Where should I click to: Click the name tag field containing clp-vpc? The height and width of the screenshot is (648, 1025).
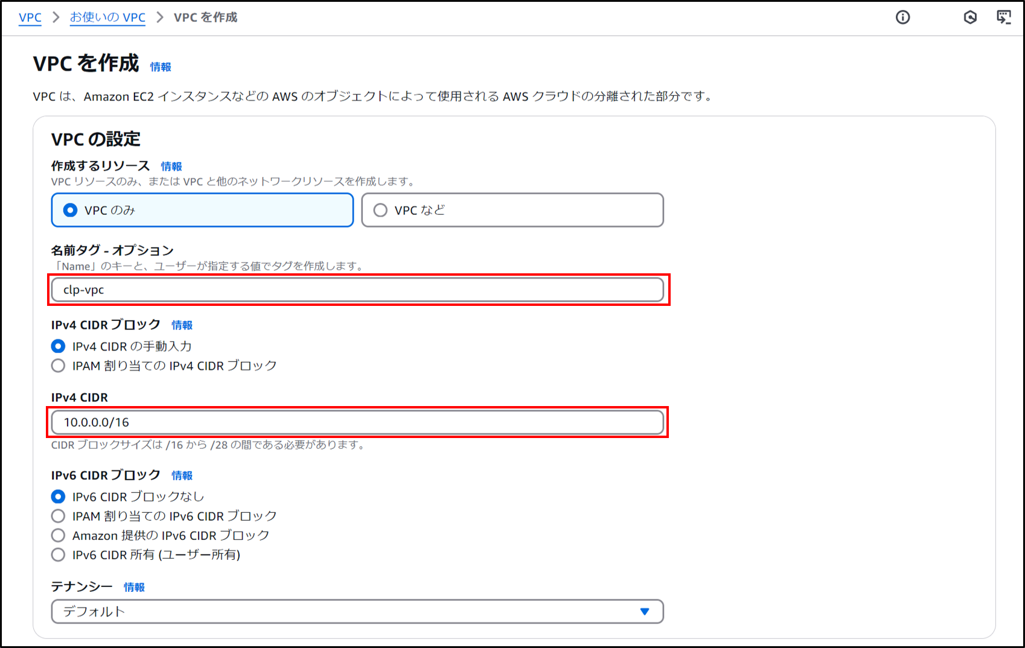tap(357, 290)
